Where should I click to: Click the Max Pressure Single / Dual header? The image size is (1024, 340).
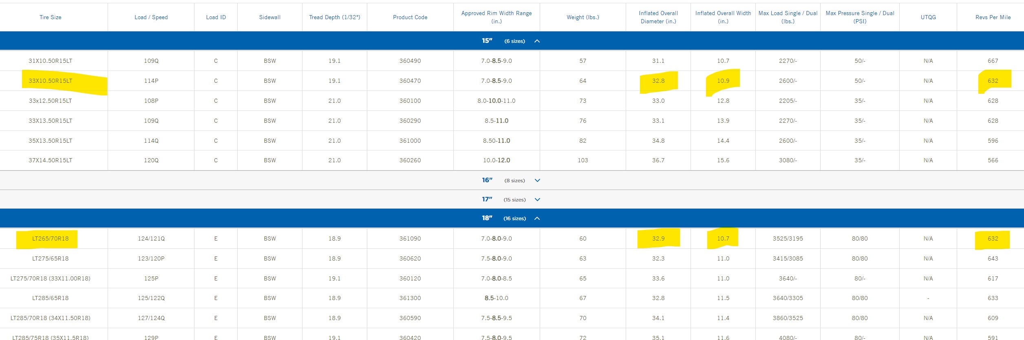(859, 17)
